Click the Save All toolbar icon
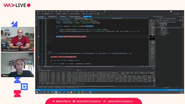185x104 pixels. coord(49,14)
